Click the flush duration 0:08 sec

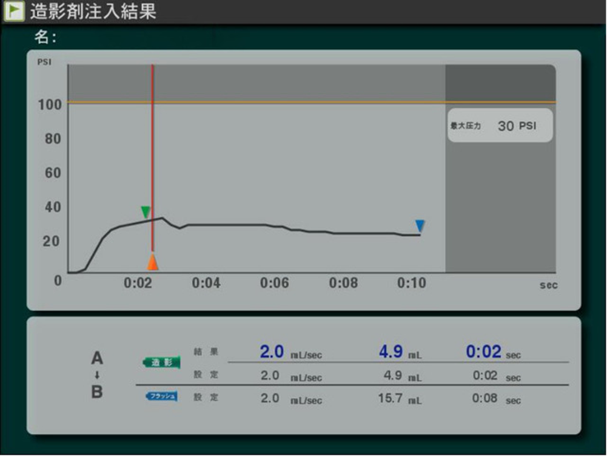coord(496,398)
